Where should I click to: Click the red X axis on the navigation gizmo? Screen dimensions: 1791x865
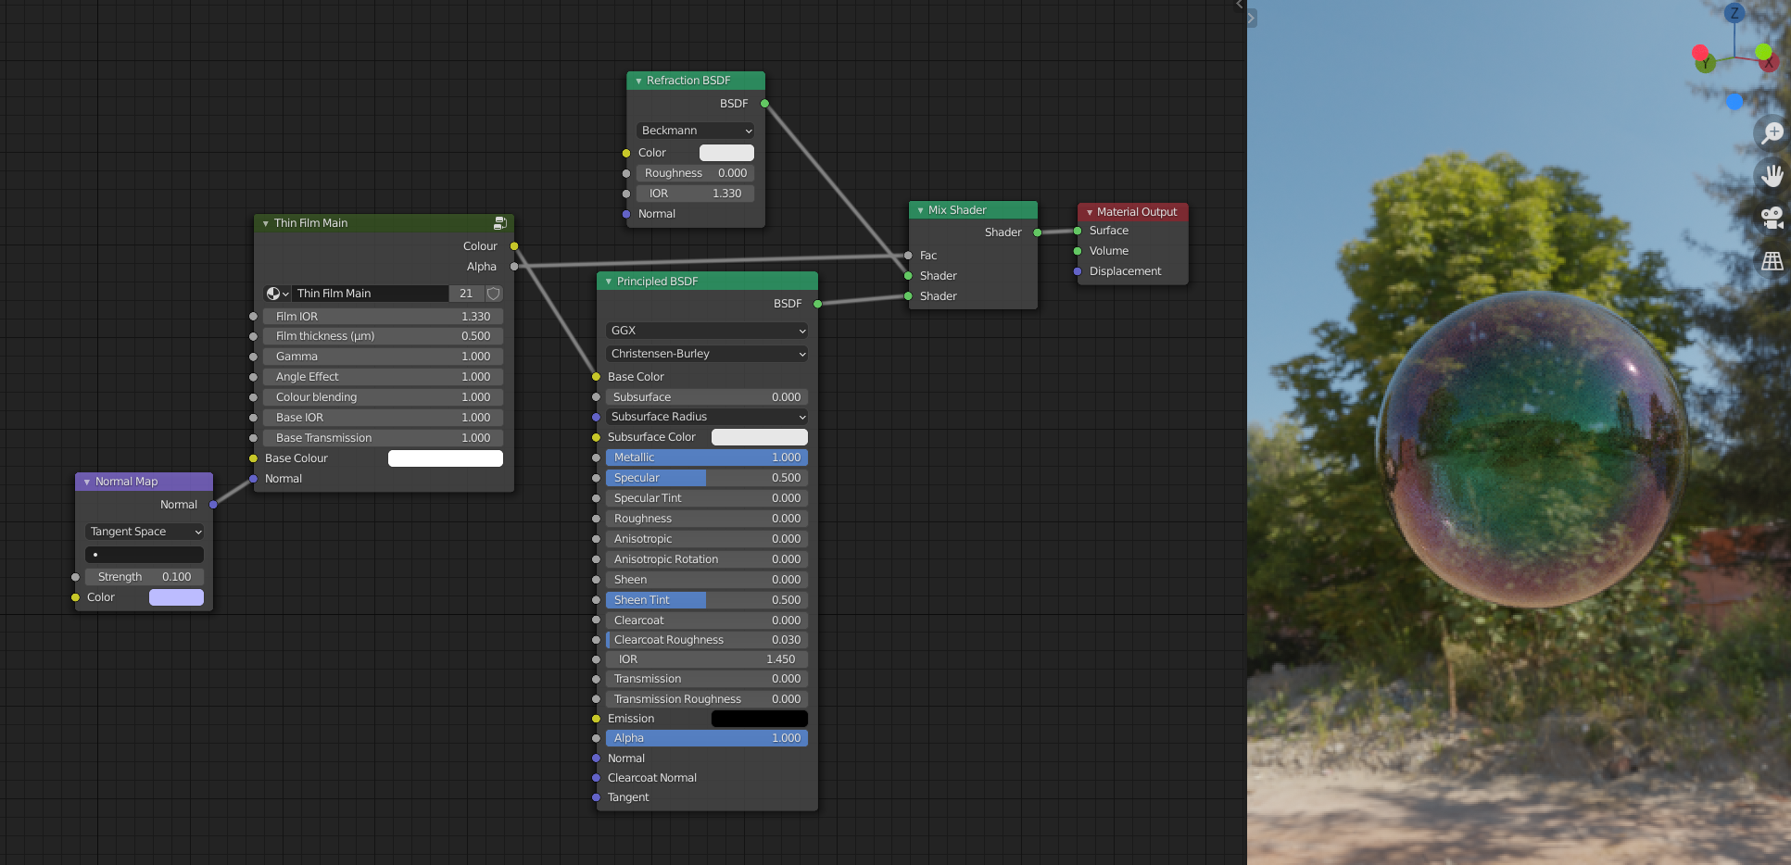pyautogui.click(x=1768, y=62)
